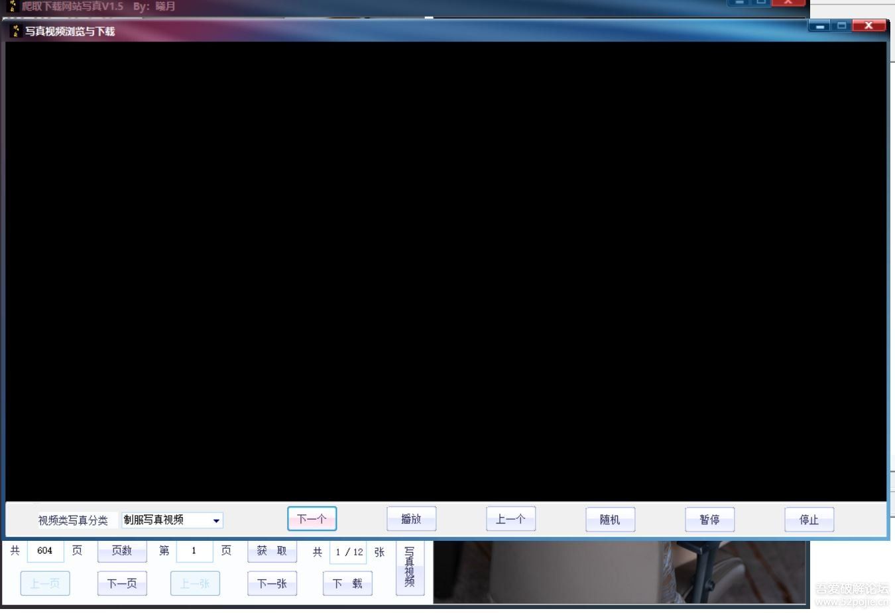The height and width of the screenshot is (613, 895).
Task: Click the total pages field showing 604
Action: point(45,551)
